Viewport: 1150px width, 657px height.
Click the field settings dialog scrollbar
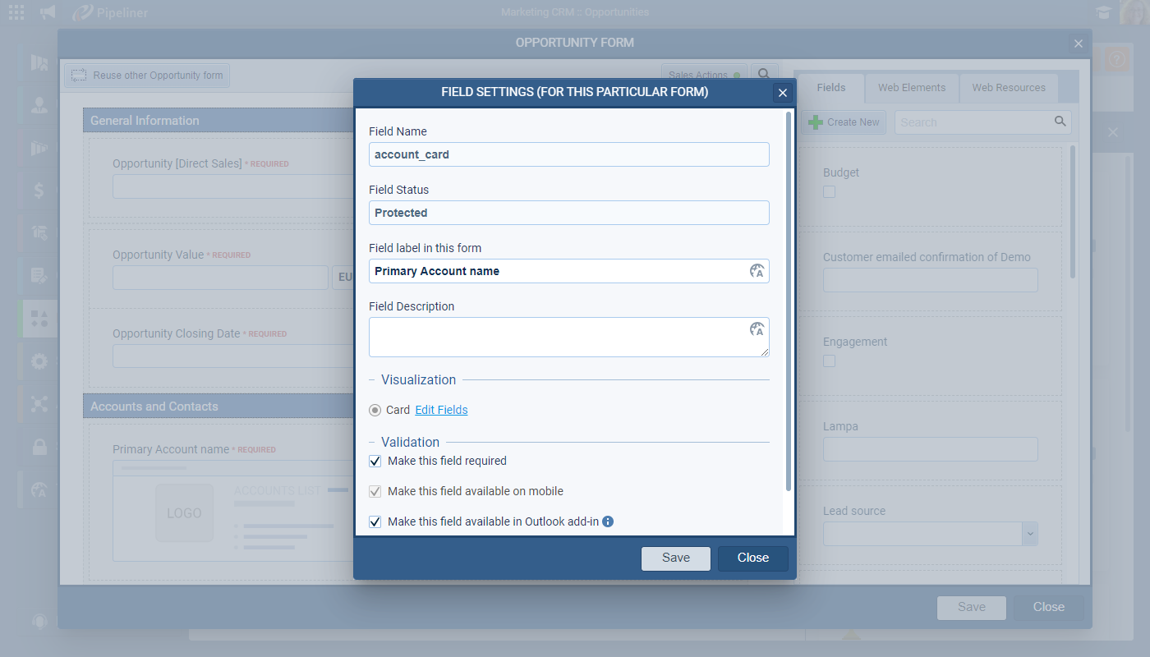point(789,304)
